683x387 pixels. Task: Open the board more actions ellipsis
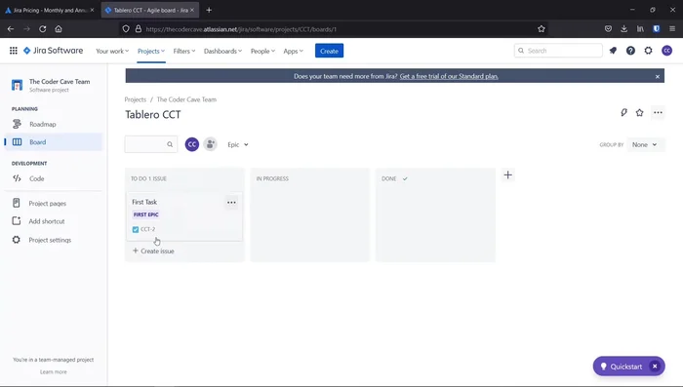point(658,113)
